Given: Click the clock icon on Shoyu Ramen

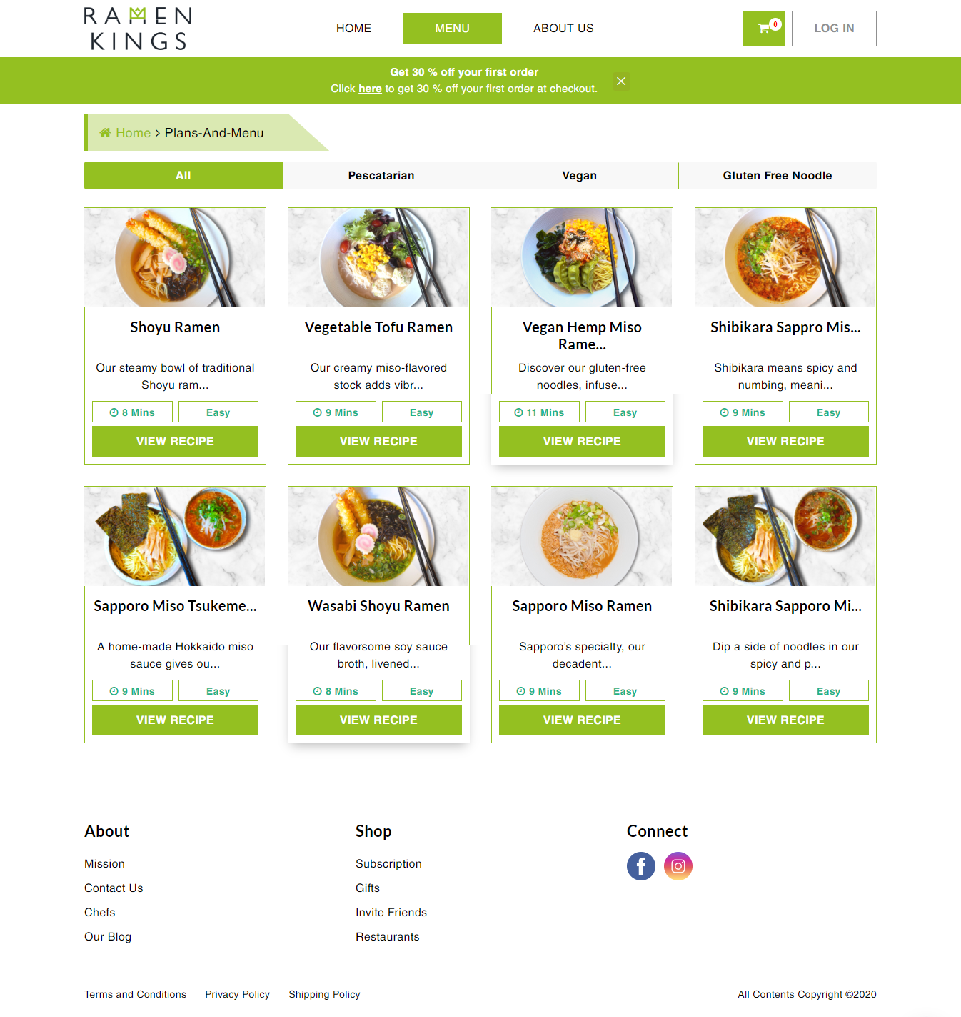Looking at the screenshot, I should 114,412.
